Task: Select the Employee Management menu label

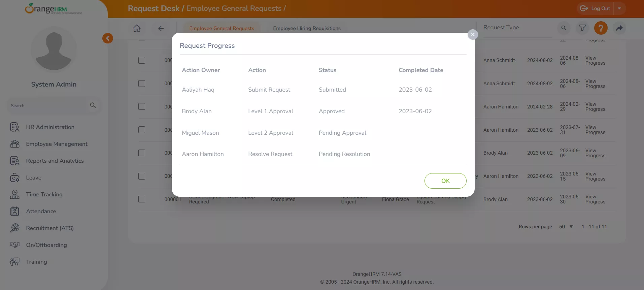Action: [57, 144]
